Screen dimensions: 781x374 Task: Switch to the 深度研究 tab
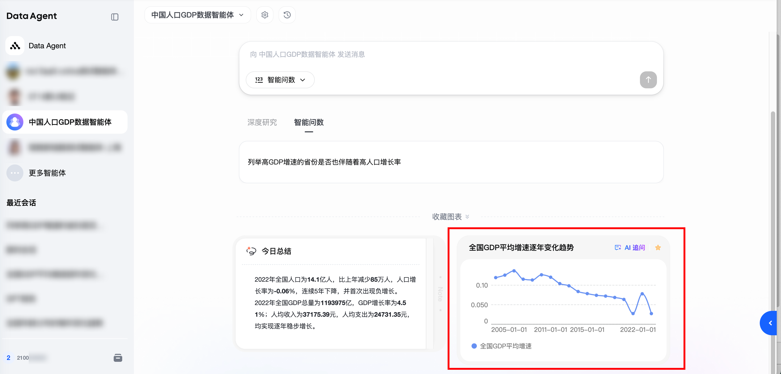(262, 122)
